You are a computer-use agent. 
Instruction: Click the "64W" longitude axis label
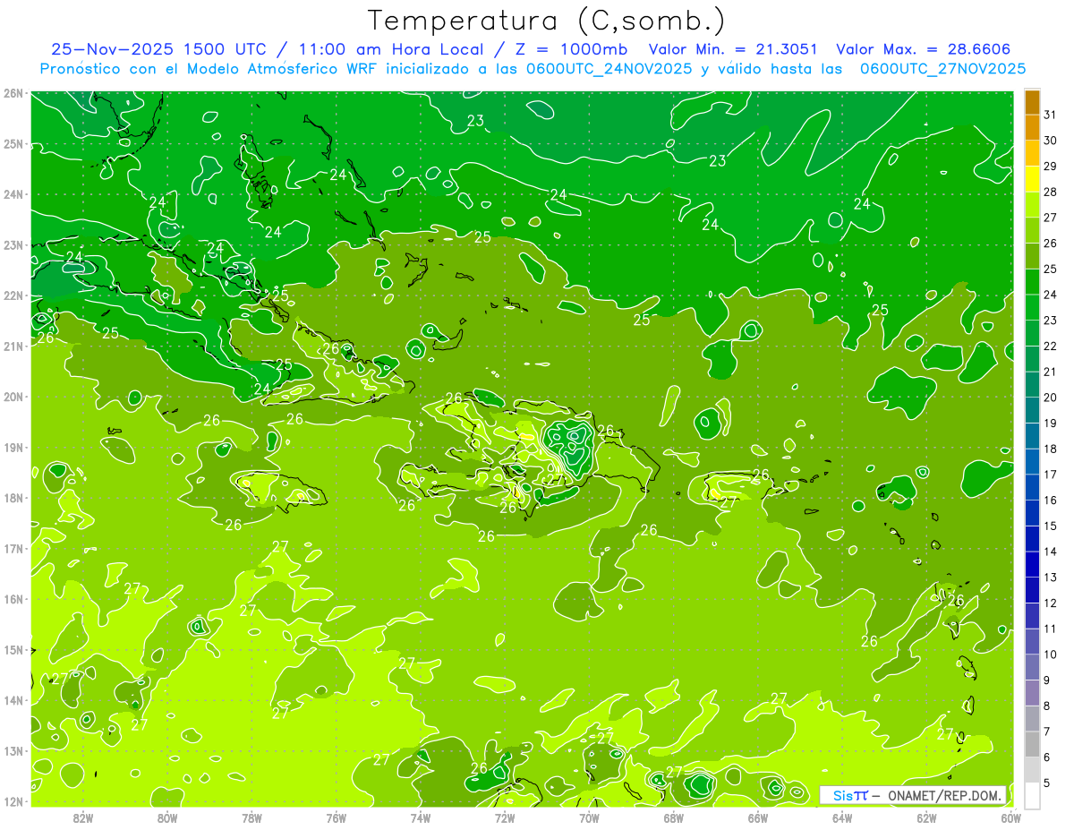coord(842,817)
